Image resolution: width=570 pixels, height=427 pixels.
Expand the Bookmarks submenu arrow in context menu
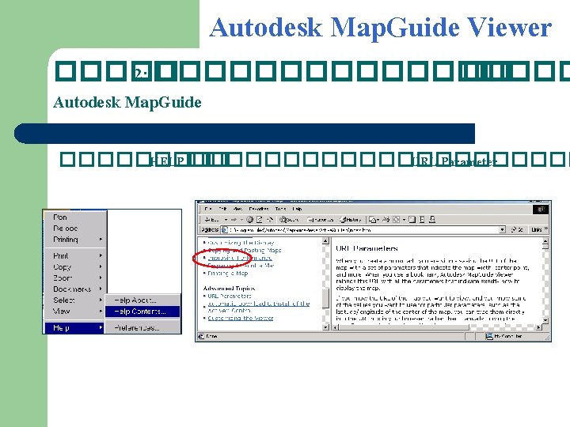(x=101, y=289)
